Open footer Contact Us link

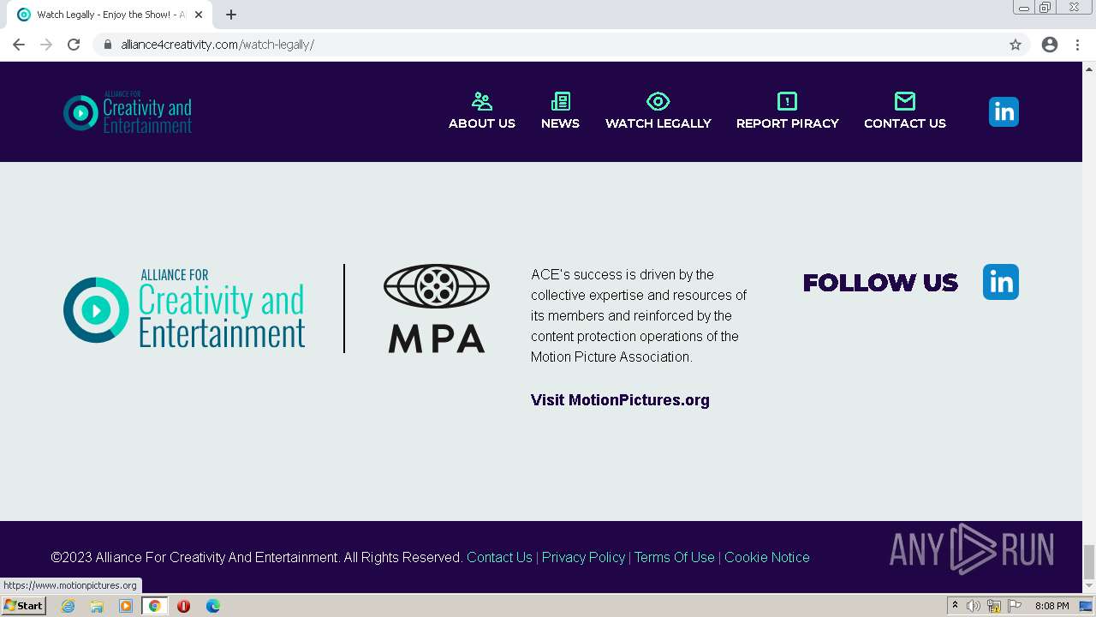(x=499, y=557)
